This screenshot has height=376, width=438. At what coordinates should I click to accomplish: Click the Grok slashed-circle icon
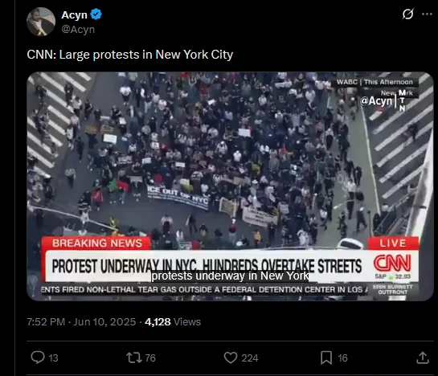407,14
